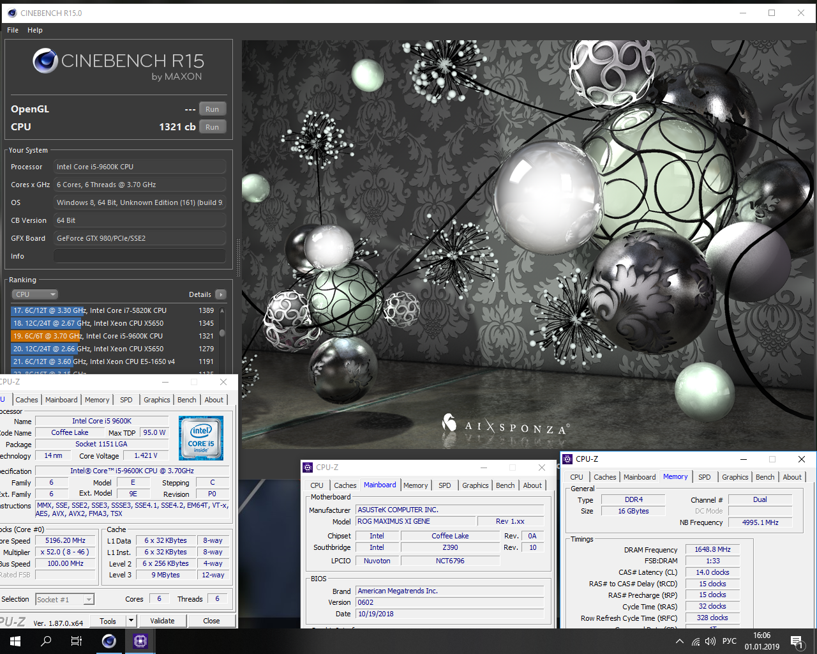Open Mainboard tab in left CPU-Z window
The image size is (817, 654).
61,400
